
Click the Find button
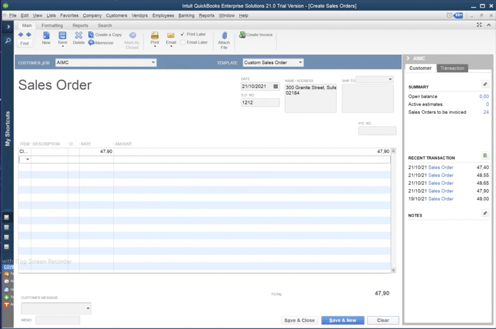(x=24, y=43)
